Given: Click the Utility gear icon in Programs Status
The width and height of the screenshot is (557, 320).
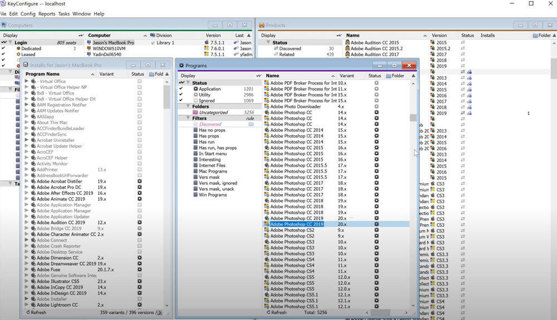Looking at the screenshot, I should (196, 95).
